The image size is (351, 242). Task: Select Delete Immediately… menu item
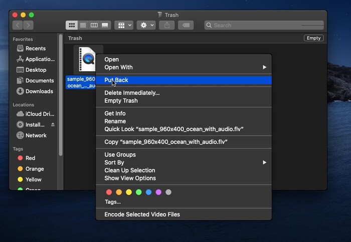(x=132, y=93)
